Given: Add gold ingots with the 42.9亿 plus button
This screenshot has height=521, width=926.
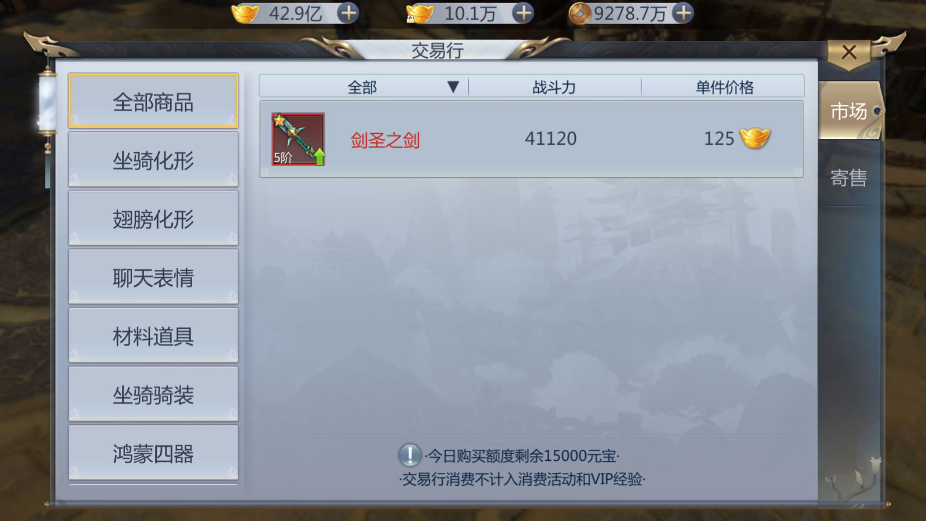Looking at the screenshot, I should [x=348, y=13].
